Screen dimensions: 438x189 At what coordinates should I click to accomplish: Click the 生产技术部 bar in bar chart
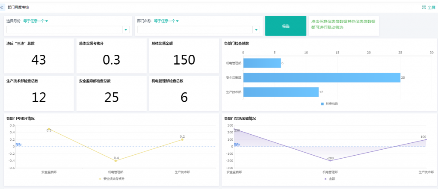click(281, 92)
